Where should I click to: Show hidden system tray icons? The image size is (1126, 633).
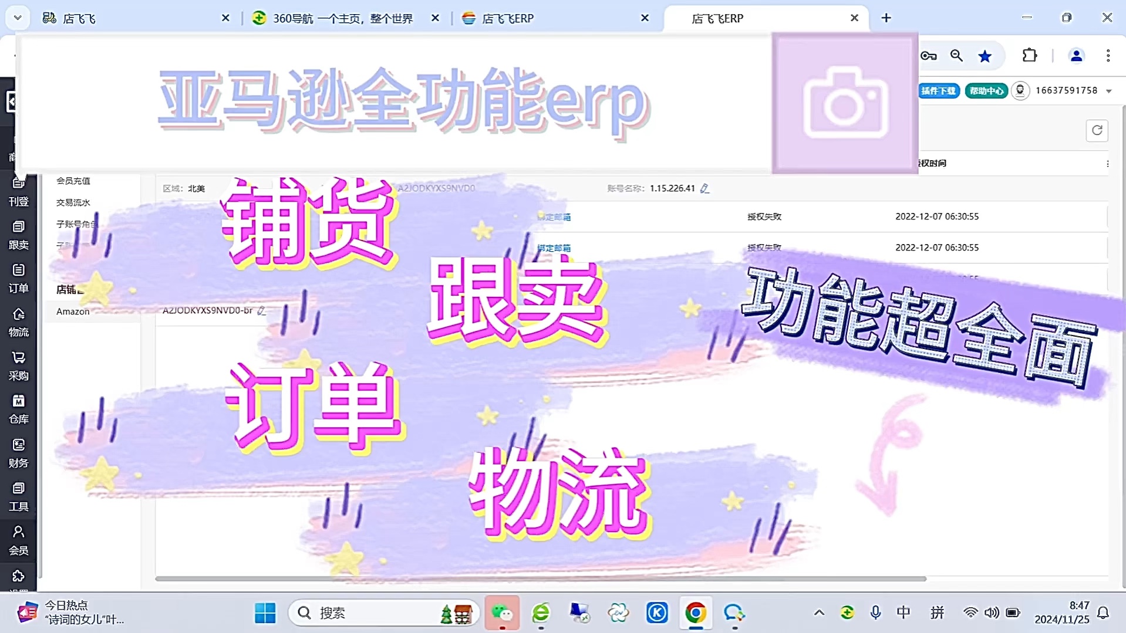pos(819,612)
